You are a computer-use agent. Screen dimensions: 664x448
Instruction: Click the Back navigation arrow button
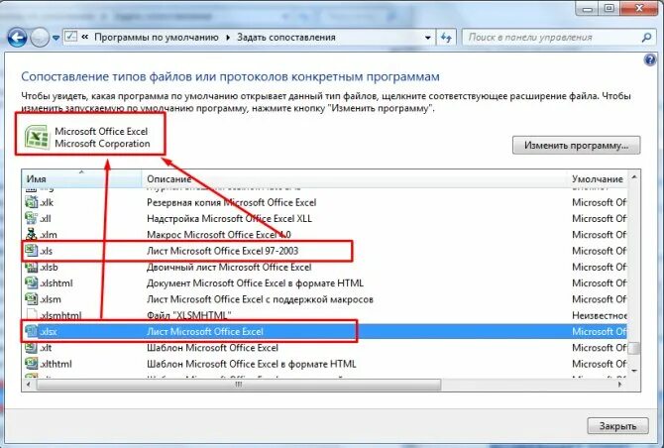pos(18,38)
